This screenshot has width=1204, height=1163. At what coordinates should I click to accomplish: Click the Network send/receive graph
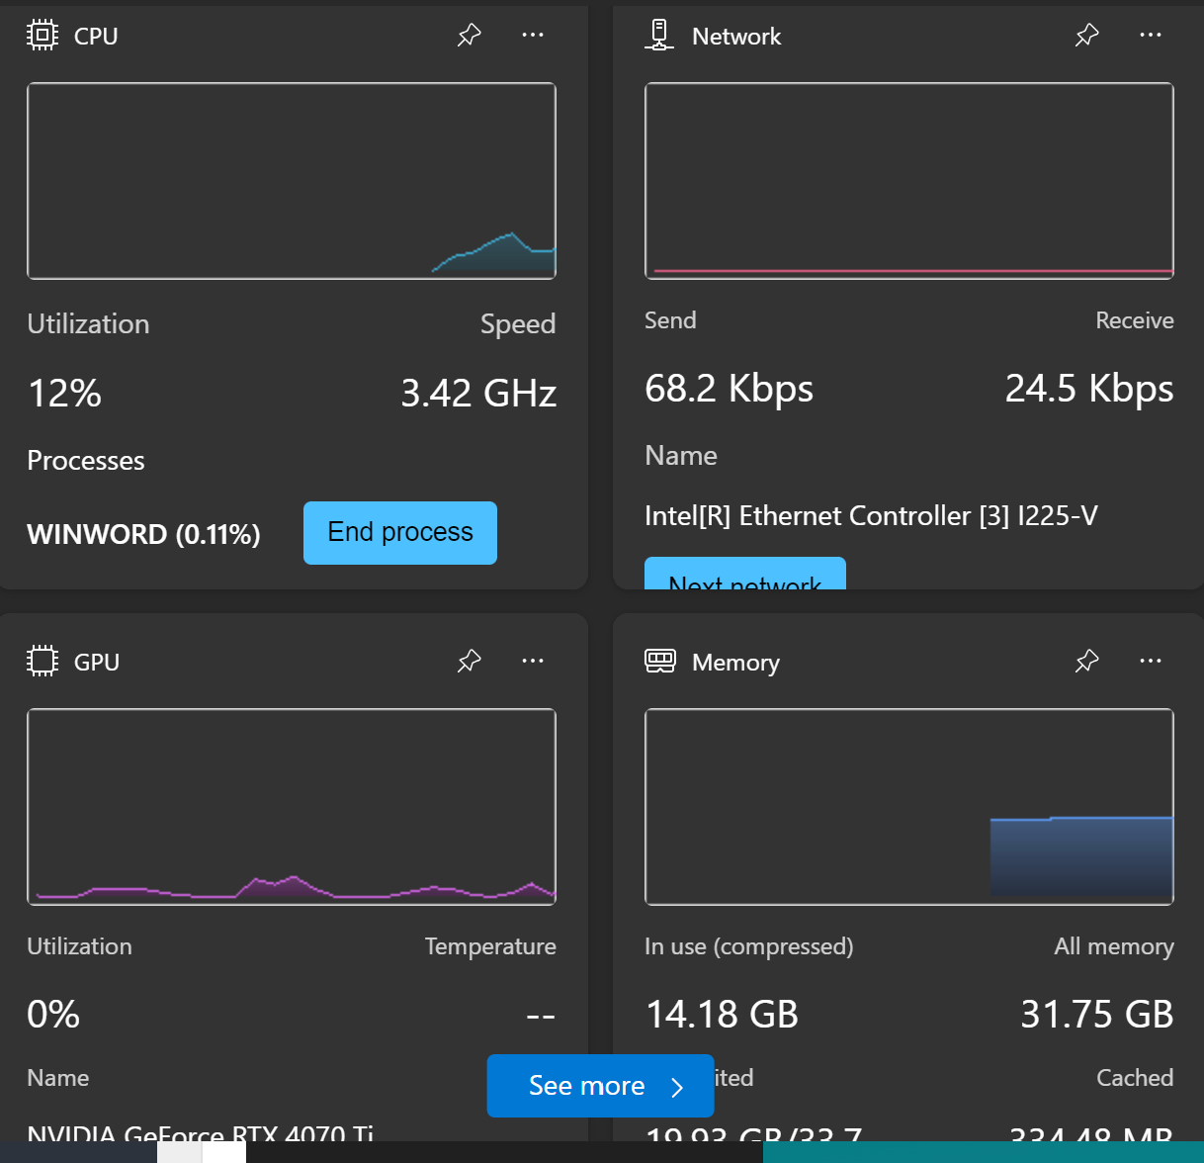908,181
